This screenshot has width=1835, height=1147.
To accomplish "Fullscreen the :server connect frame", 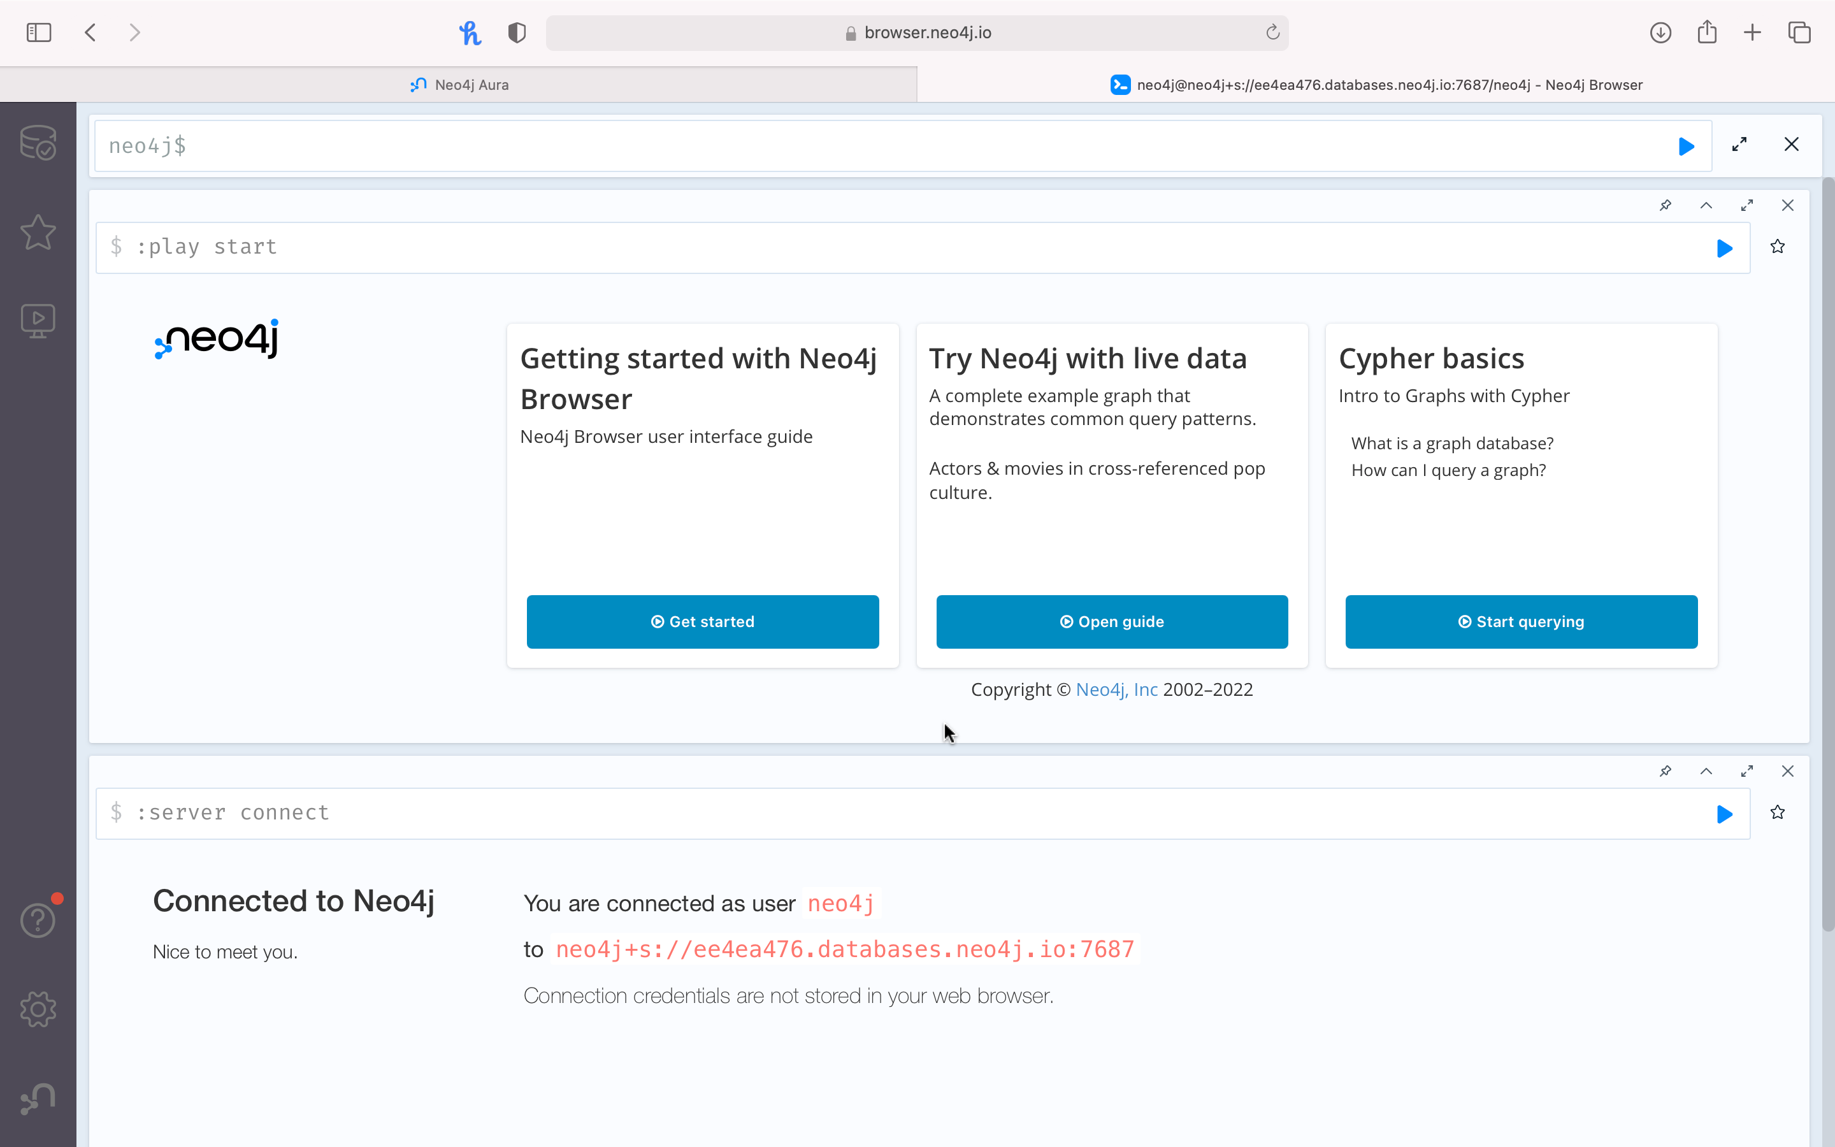I will [1747, 771].
